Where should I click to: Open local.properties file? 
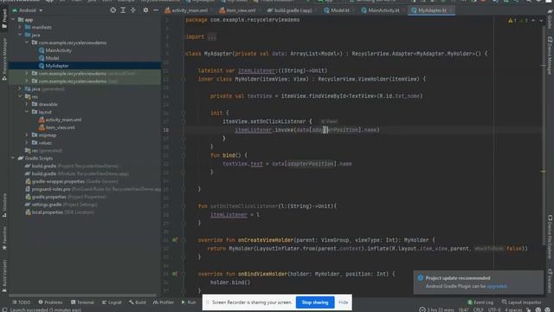pos(60,212)
